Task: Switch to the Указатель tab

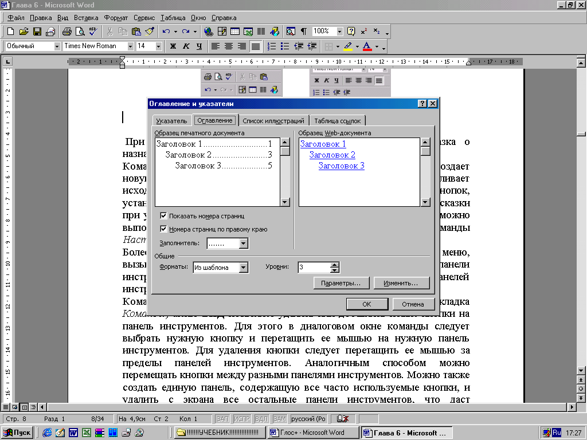Action: click(x=171, y=121)
